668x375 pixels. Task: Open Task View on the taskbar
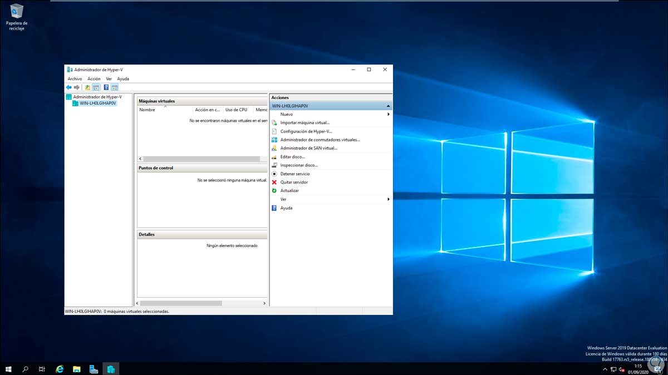point(42,369)
